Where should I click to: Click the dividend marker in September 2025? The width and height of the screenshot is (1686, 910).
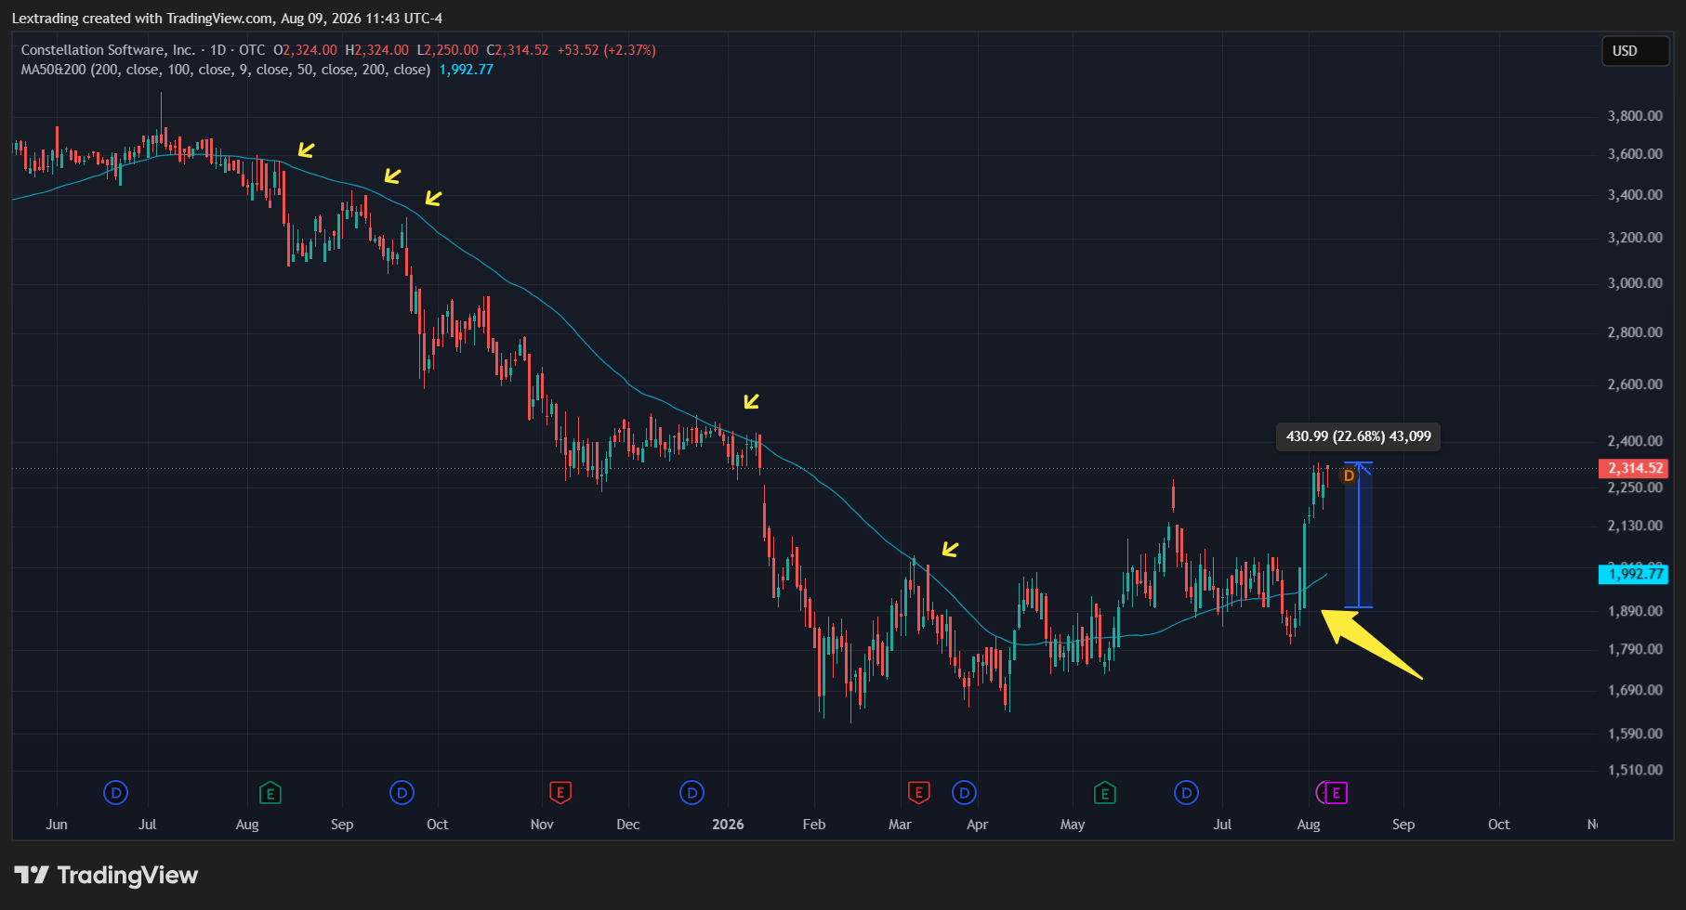pos(402,793)
